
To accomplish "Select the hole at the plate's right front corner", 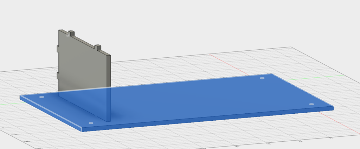I will point(311,104).
